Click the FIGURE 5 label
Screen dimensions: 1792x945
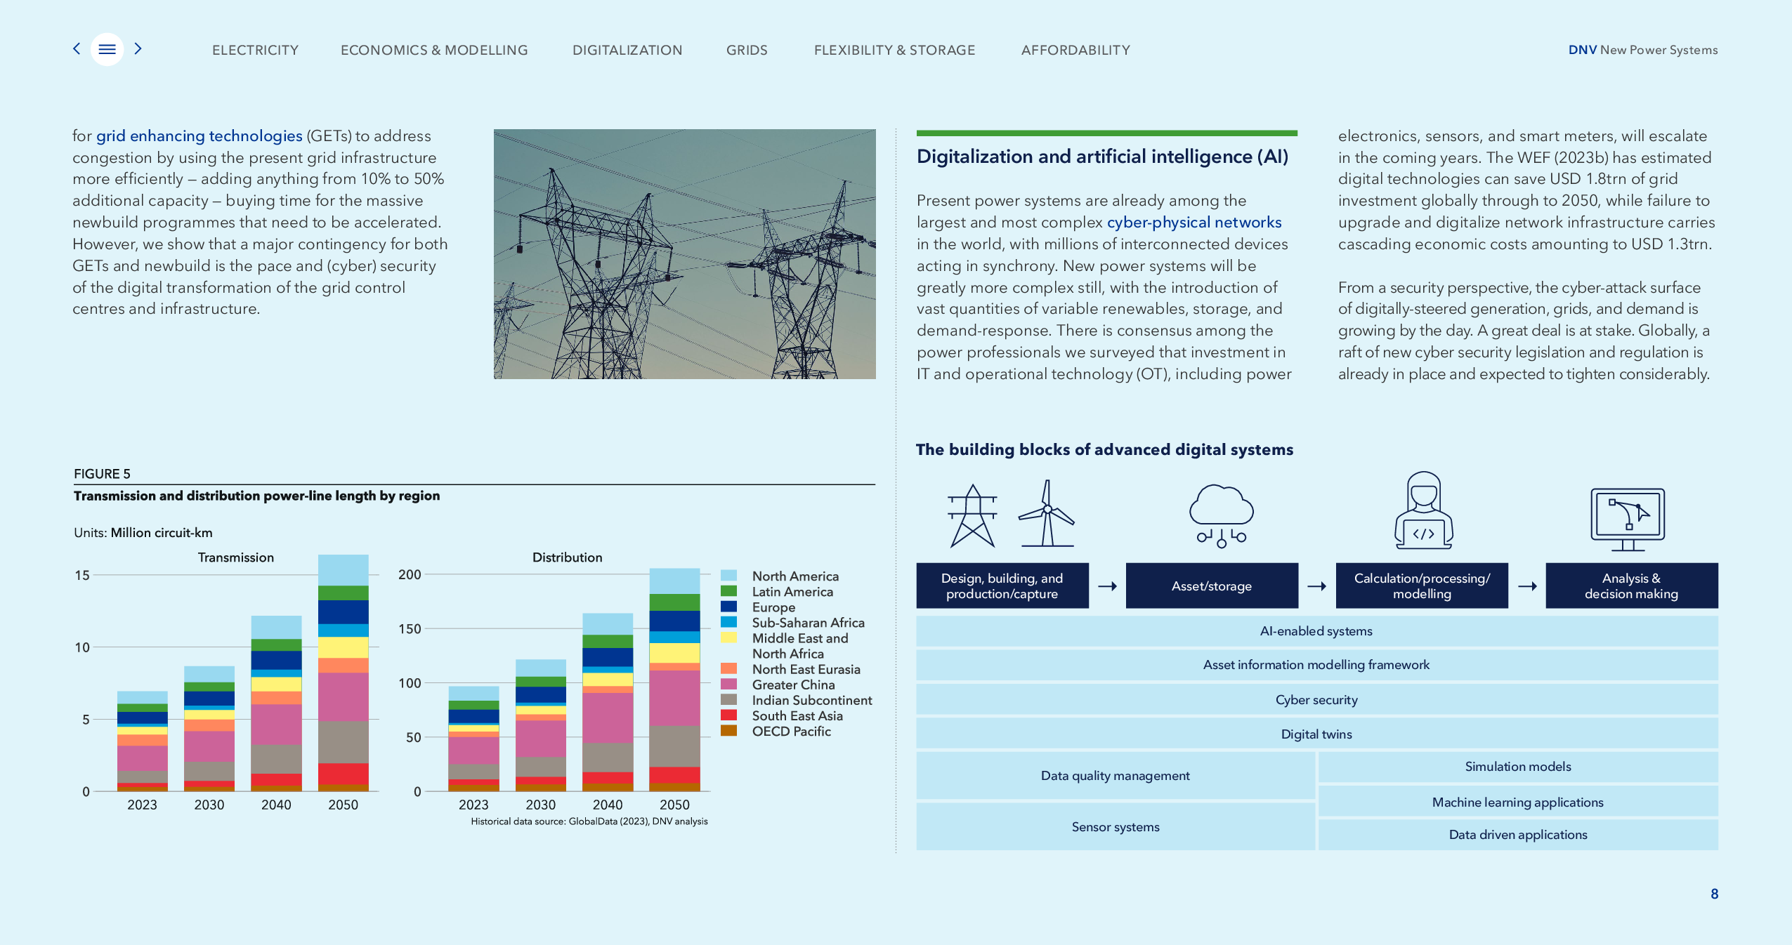coord(102,474)
